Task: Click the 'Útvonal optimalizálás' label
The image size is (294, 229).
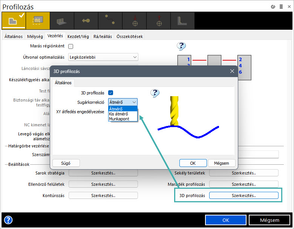Action: [44, 57]
